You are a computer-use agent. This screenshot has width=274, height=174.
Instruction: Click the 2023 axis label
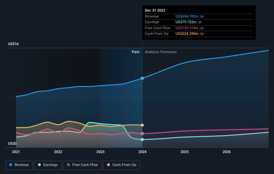[100, 152]
